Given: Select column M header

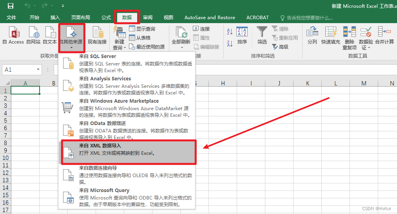Looking at the screenshot, I should coord(364,83).
